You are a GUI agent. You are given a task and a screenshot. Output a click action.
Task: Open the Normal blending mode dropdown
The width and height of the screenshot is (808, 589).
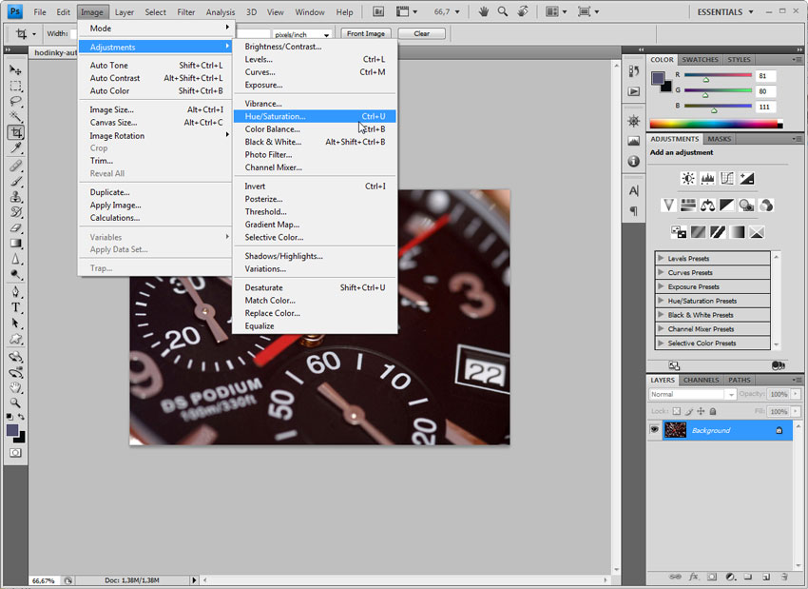(x=692, y=394)
